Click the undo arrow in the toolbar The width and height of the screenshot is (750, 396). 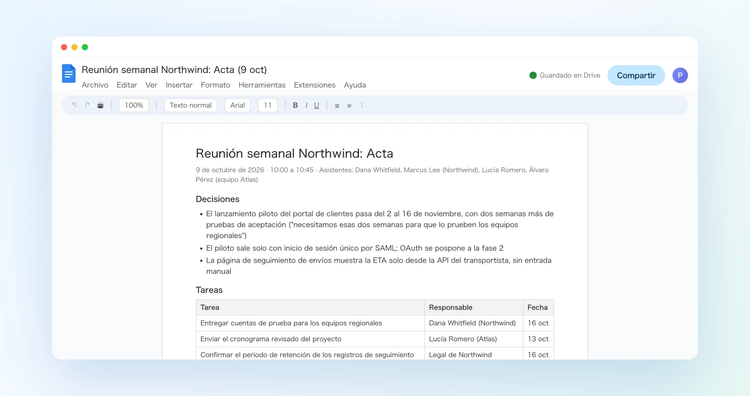(x=74, y=105)
